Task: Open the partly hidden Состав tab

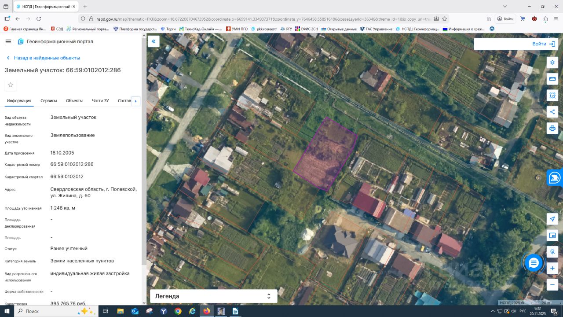Action: coord(124,101)
